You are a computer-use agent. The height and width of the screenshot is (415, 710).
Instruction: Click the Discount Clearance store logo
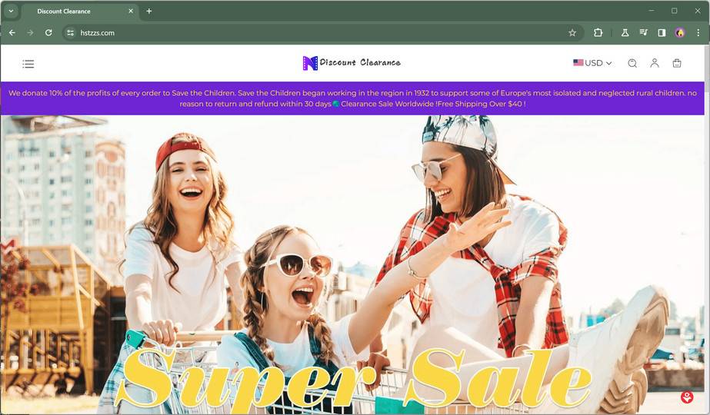[x=352, y=63]
